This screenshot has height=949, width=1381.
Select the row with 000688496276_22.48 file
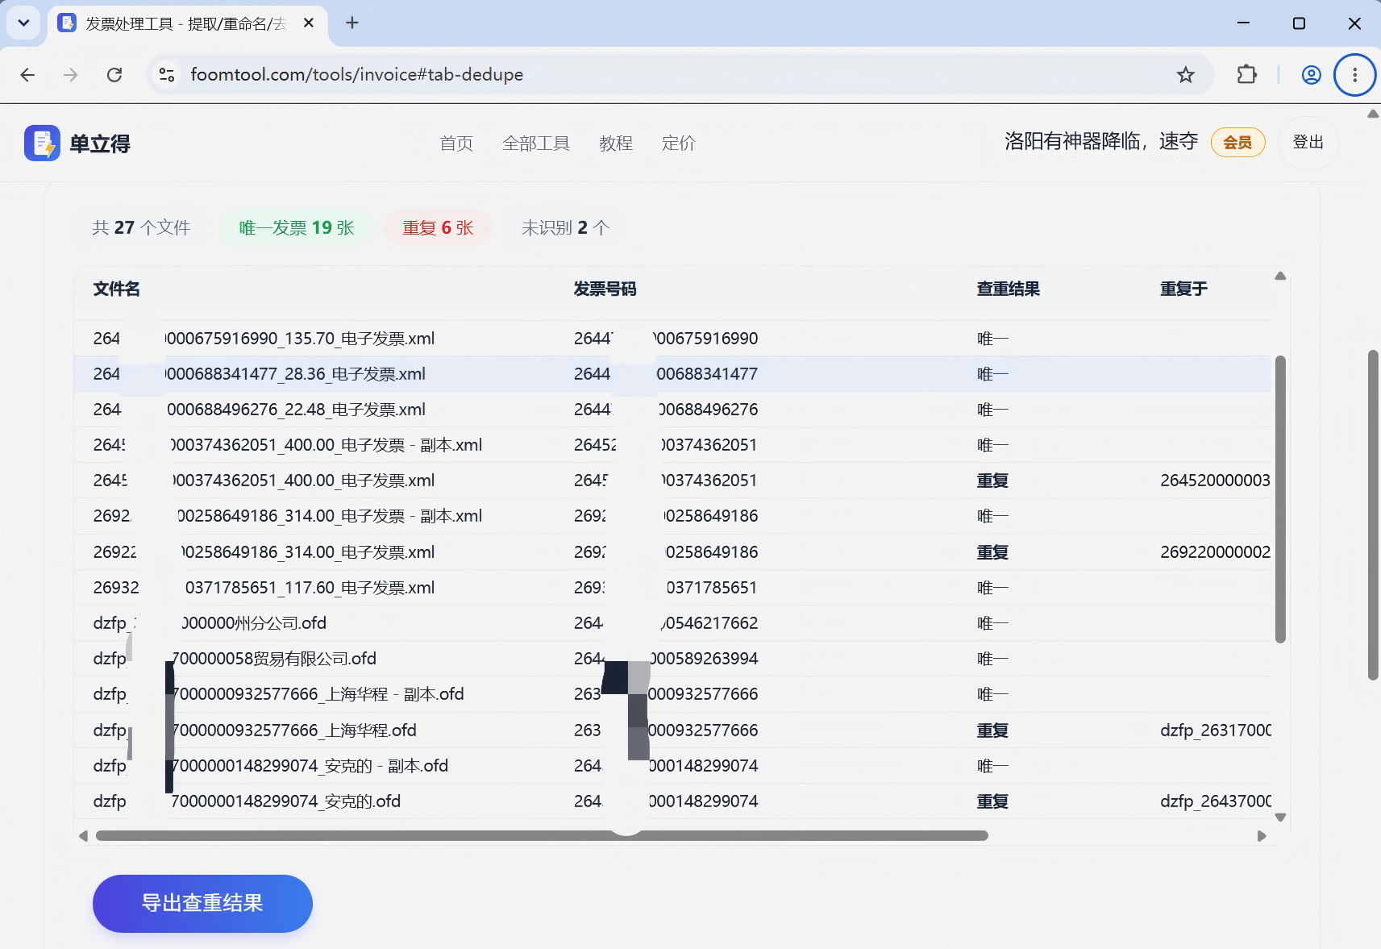click(x=672, y=410)
